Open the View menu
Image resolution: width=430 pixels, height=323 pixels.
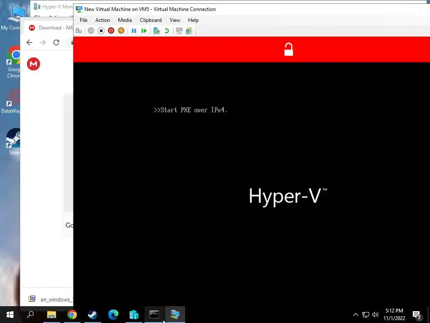pos(175,20)
